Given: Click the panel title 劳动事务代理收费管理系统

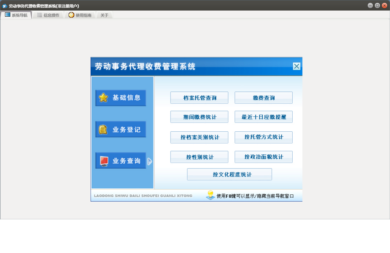Looking at the screenshot, I should [x=145, y=66].
